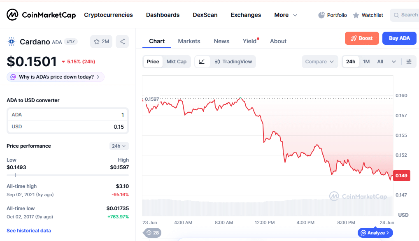Click the share icon next to Cardano
The height and width of the screenshot is (241, 419).
(122, 42)
